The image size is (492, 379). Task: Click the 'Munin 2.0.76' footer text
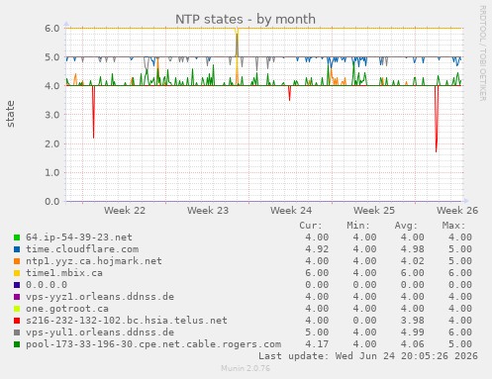click(246, 368)
